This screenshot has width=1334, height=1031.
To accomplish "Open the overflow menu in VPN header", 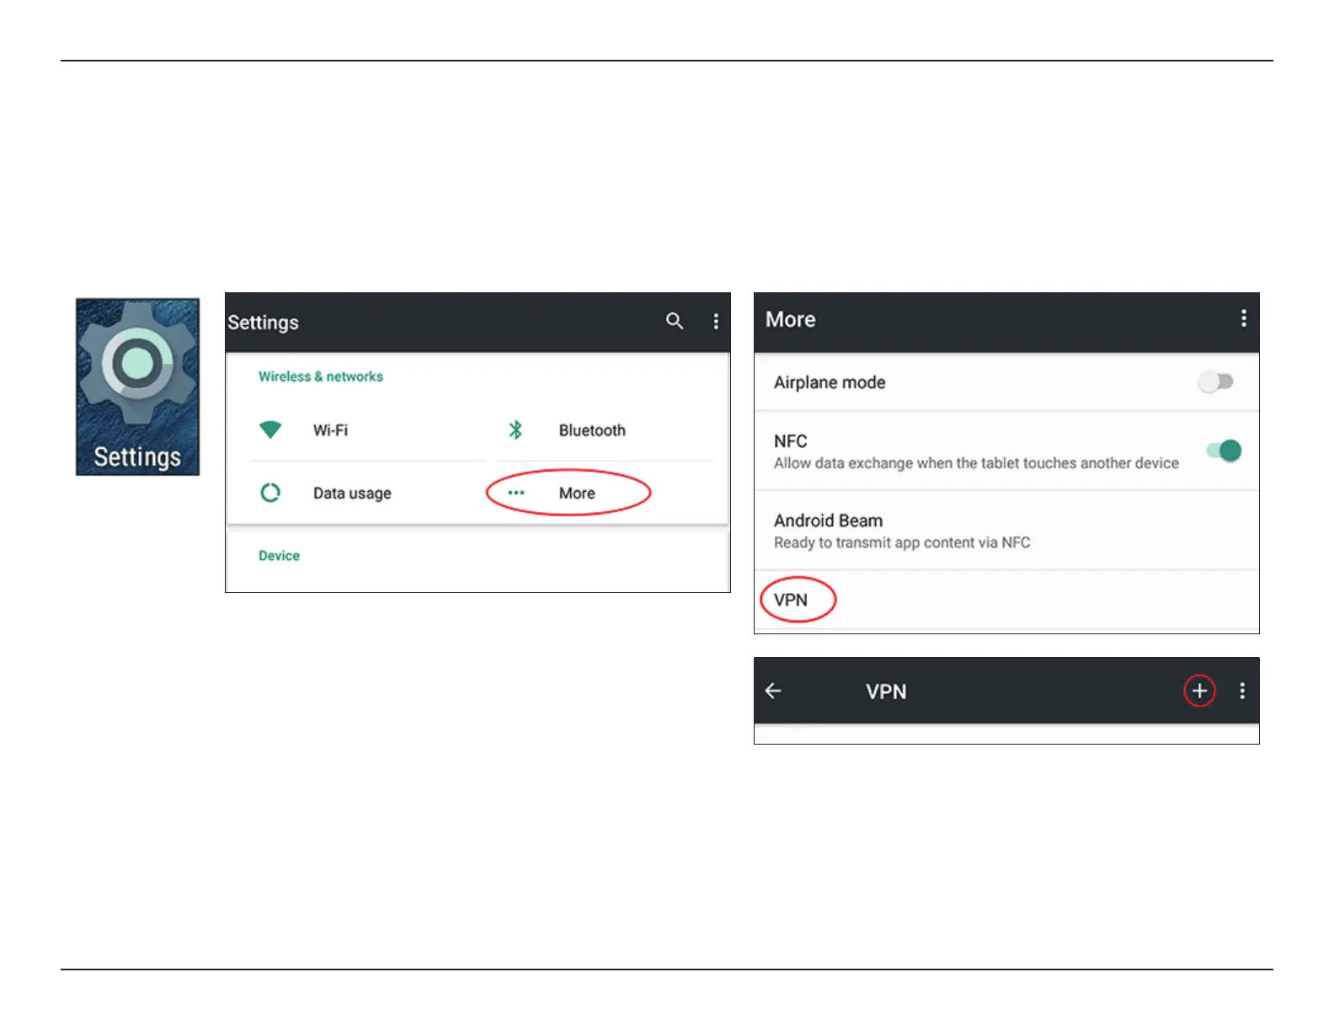I will (x=1242, y=691).
